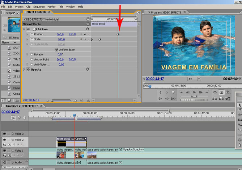The height and width of the screenshot is (170, 242).
Task: Expand the Rotation property
Action: (27, 54)
